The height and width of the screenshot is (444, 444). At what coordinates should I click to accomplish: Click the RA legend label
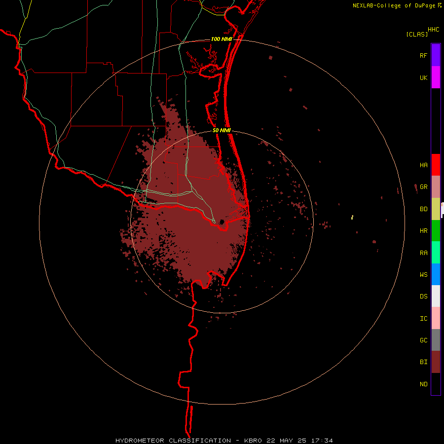[423, 253]
